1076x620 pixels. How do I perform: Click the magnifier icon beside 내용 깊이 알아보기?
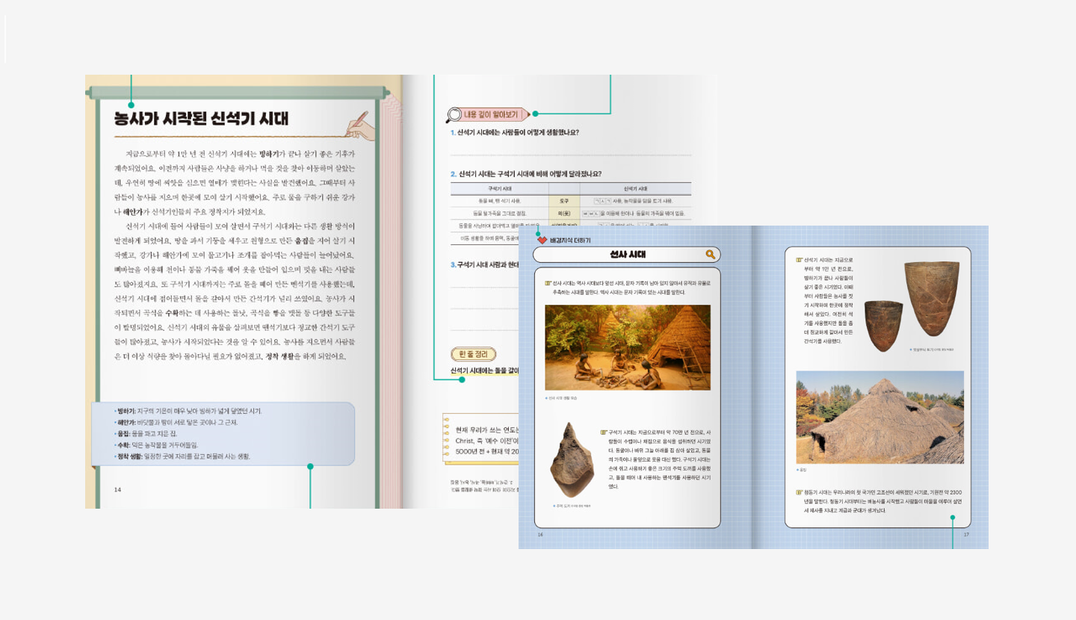(x=454, y=115)
